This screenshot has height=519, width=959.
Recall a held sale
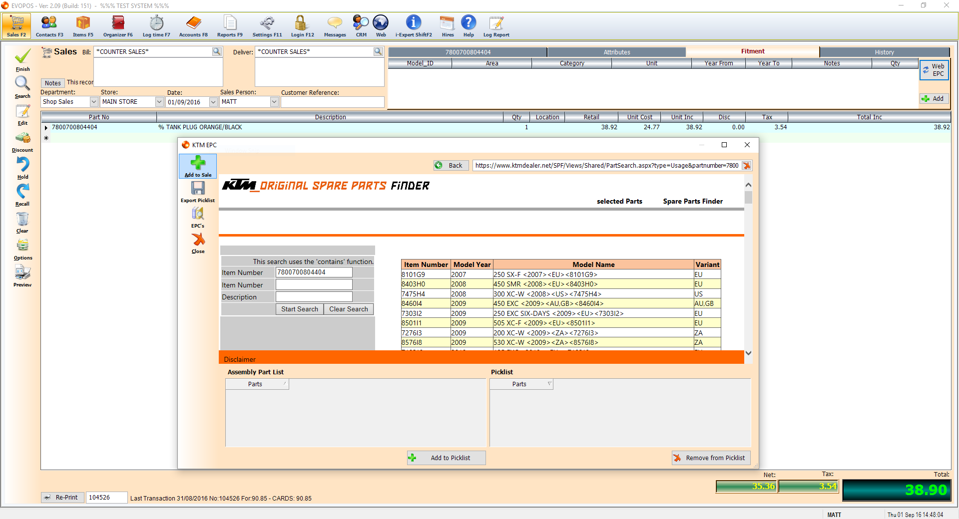[x=22, y=196]
